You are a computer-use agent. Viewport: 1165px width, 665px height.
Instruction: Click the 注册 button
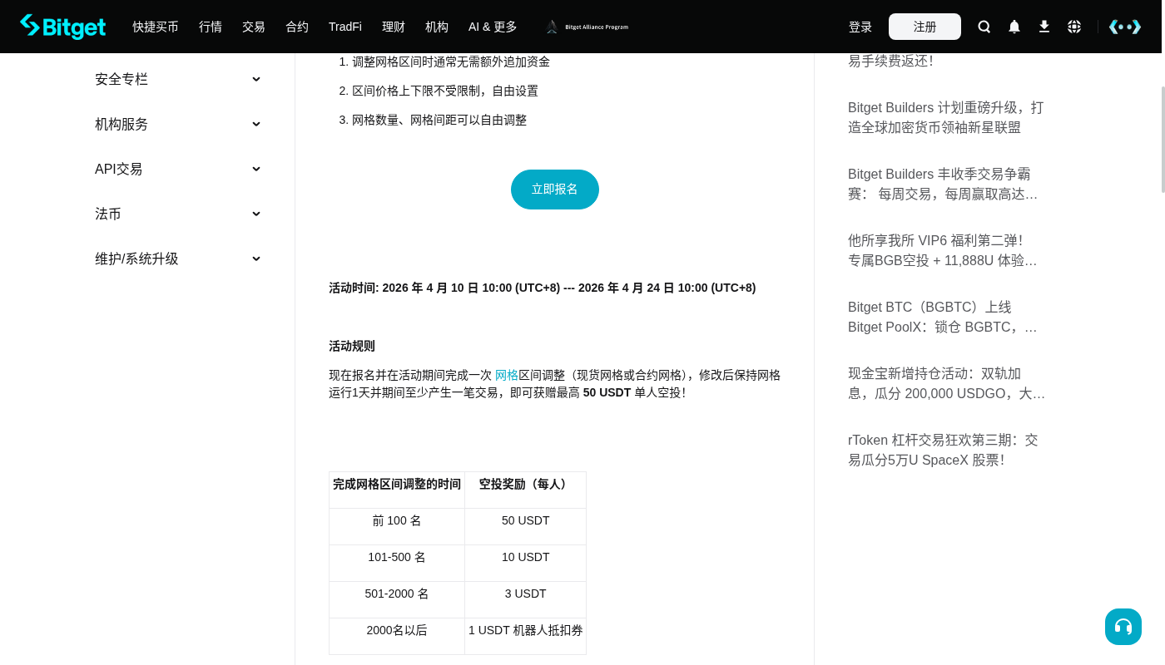click(925, 27)
